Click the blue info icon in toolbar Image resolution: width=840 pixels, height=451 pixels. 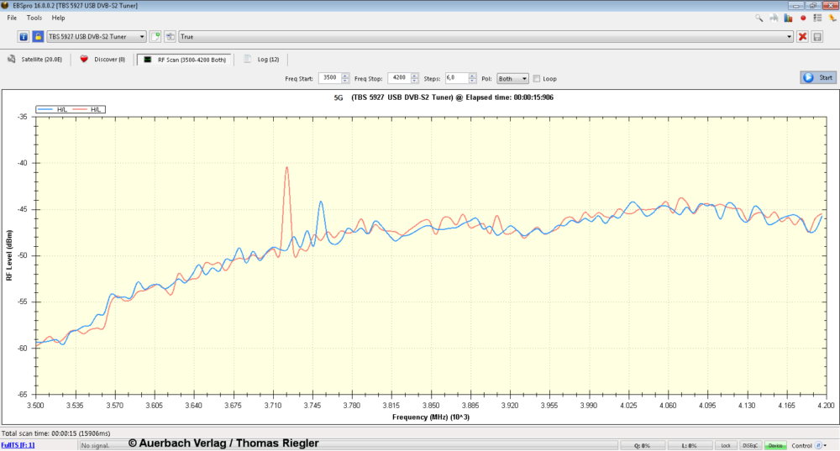(x=24, y=36)
